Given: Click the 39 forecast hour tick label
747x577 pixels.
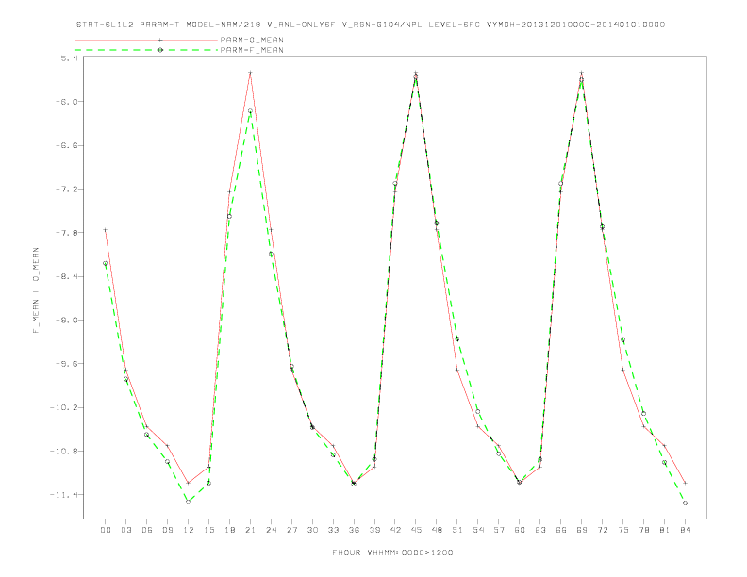Looking at the screenshot, I should point(374,530).
